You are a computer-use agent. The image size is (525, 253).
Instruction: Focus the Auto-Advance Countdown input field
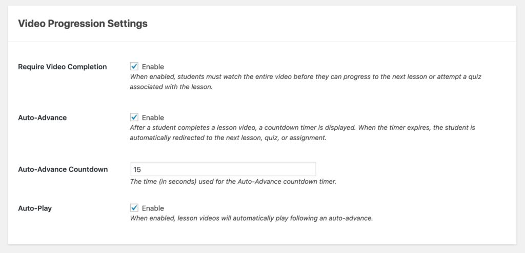tap(223, 169)
